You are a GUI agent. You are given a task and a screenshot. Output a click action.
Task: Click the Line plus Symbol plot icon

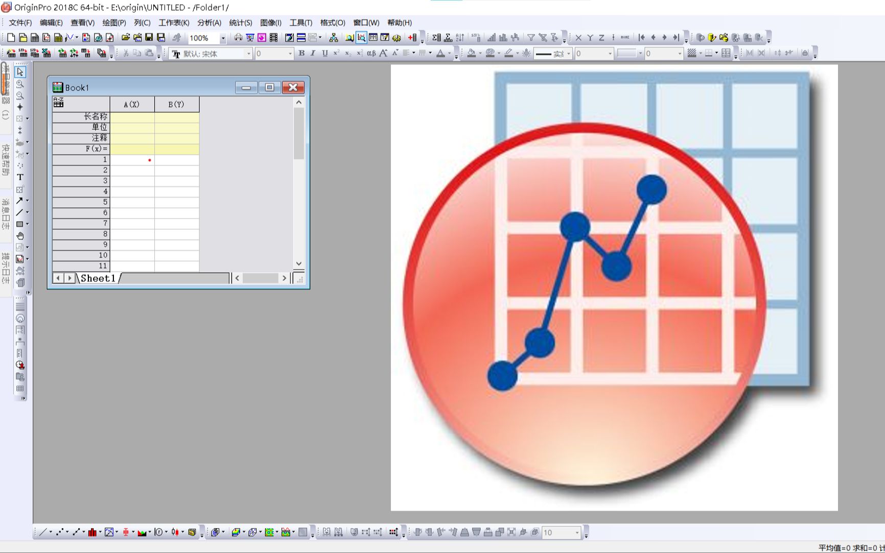76,532
